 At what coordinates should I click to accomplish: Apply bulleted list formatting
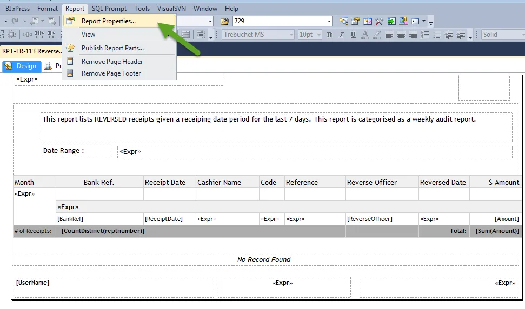pyautogui.click(x=437, y=35)
